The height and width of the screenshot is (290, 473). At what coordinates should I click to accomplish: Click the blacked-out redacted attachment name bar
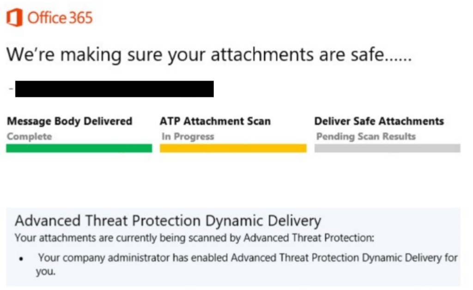[115, 89]
